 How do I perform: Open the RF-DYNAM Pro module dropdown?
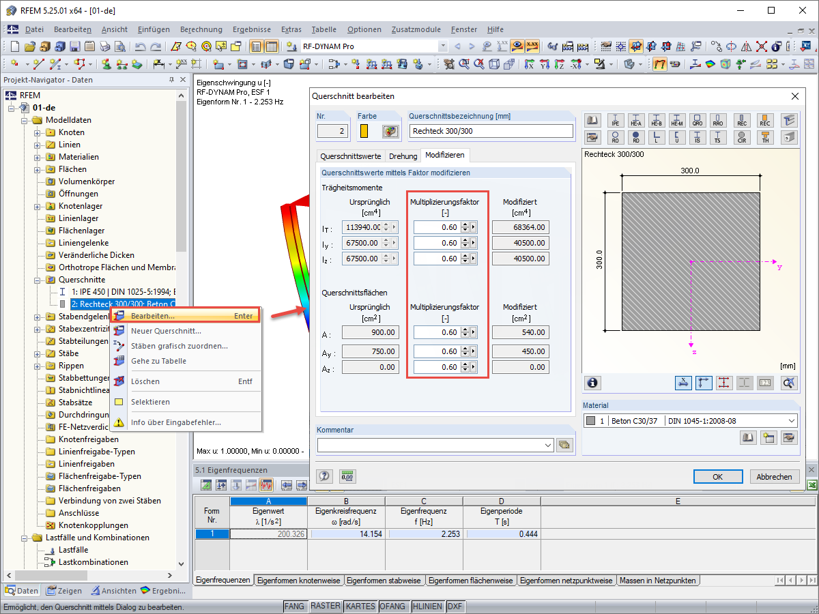(443, 46)
